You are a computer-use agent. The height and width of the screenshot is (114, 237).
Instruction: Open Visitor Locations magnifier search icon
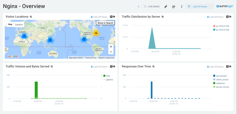[31, 17]
